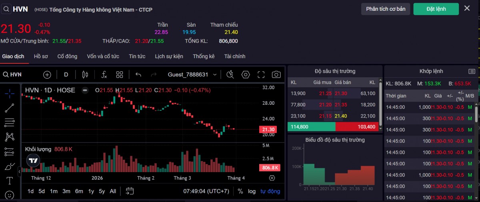Image resolution: width=480 pixels, height=202 pixels.
Task: Click the Phân tích cơ bản button
Action: 386,9
